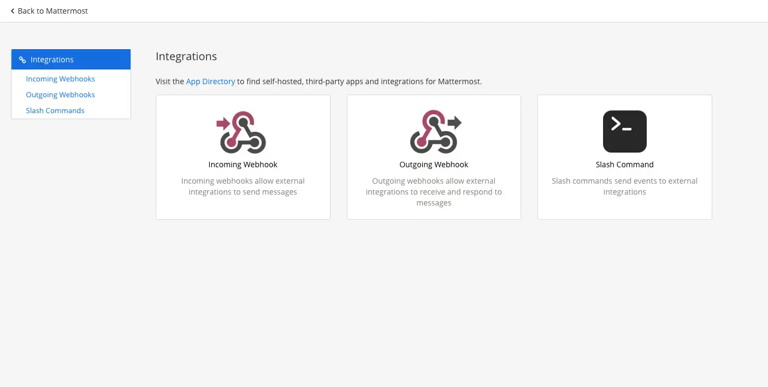This screenshot has width=768, height=387.
Task: Click the red arrow on Incoming Webhook icon
Action: click(x=223, y=124)
